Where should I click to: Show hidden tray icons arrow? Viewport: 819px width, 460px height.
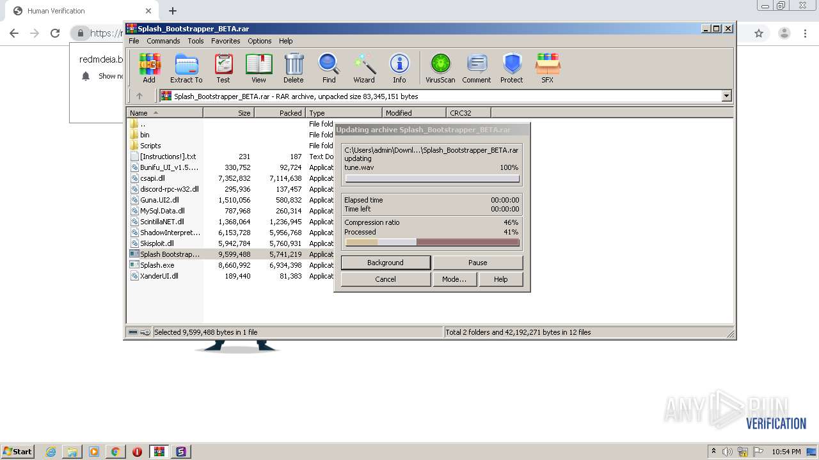[x=713, y=452]
